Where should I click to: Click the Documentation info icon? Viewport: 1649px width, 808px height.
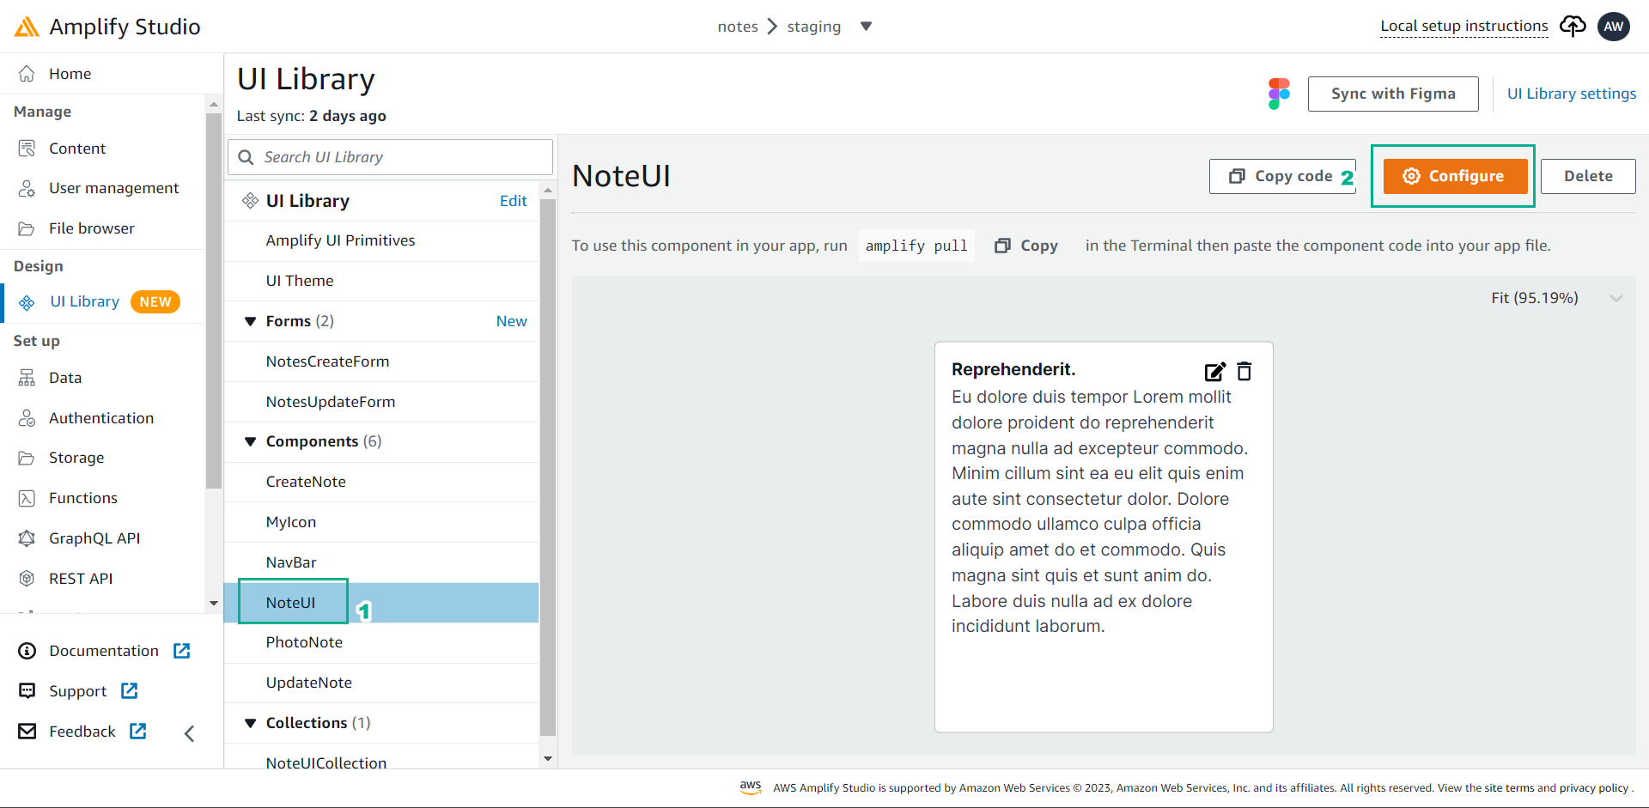pyautogui.click(x=27, y=651)
